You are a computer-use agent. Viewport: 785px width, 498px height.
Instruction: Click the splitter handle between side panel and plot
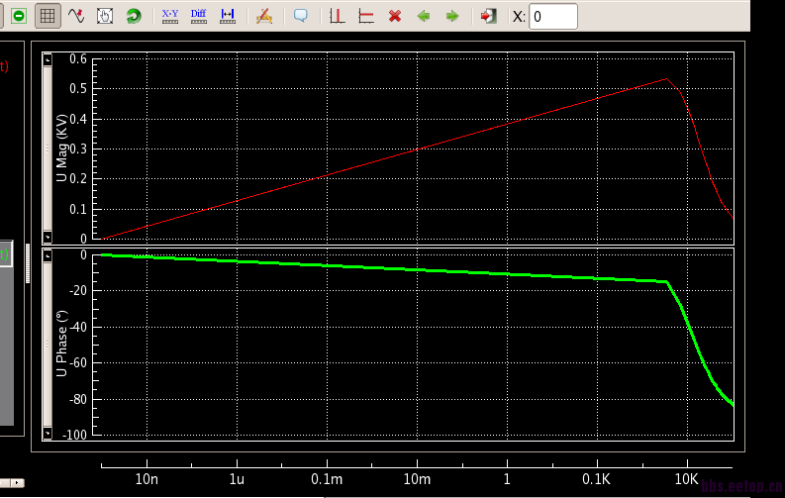click(x=28, y=263)
